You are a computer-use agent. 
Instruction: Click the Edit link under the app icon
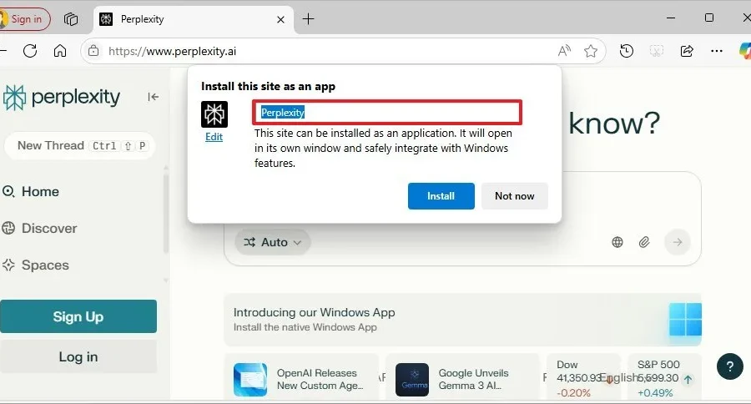click(x=214, y=137)
